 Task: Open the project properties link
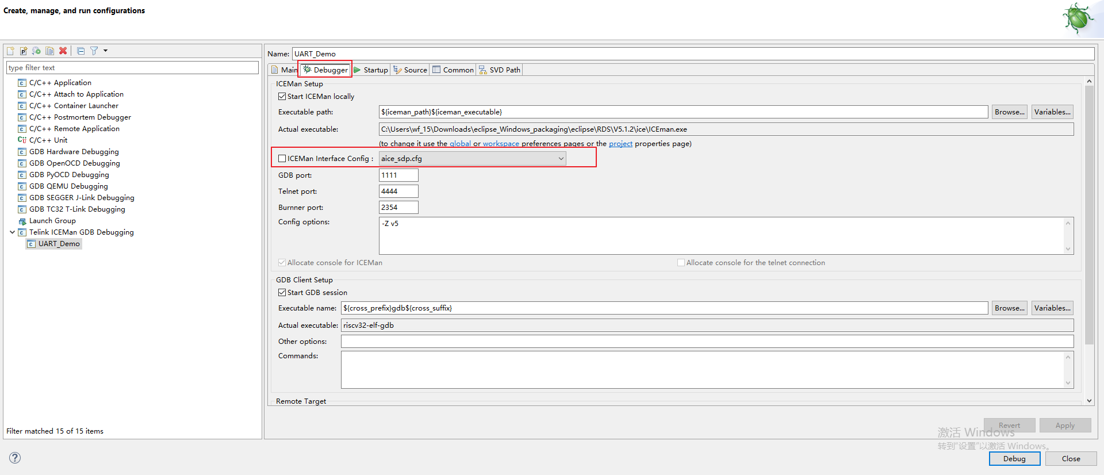(x=620, y=144)
